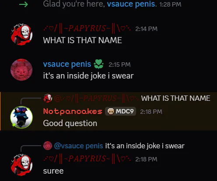The image size is (217, 181).
Task: Open vsauce penis link in welcome message
Action: point(131,4)
